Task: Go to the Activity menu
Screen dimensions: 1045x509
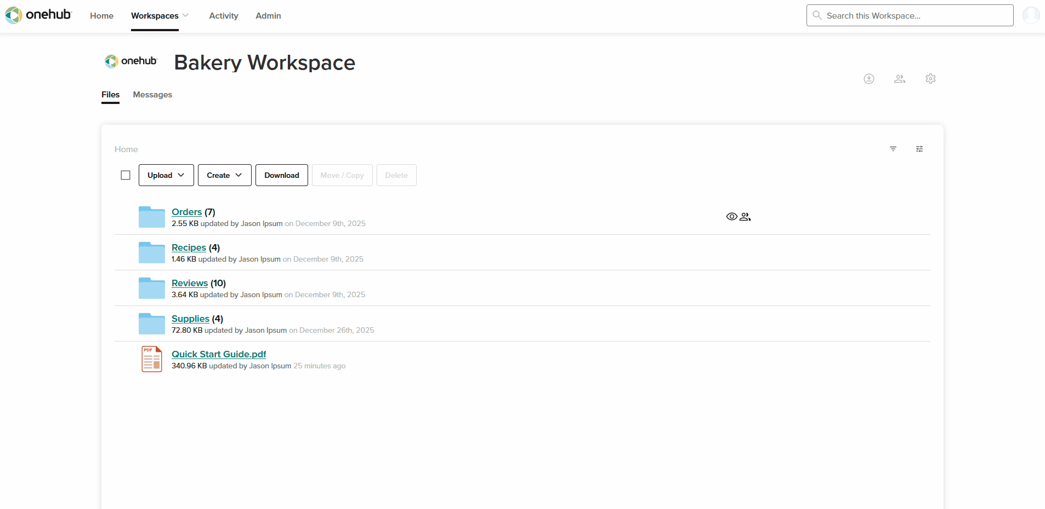Action: (224, 16)
